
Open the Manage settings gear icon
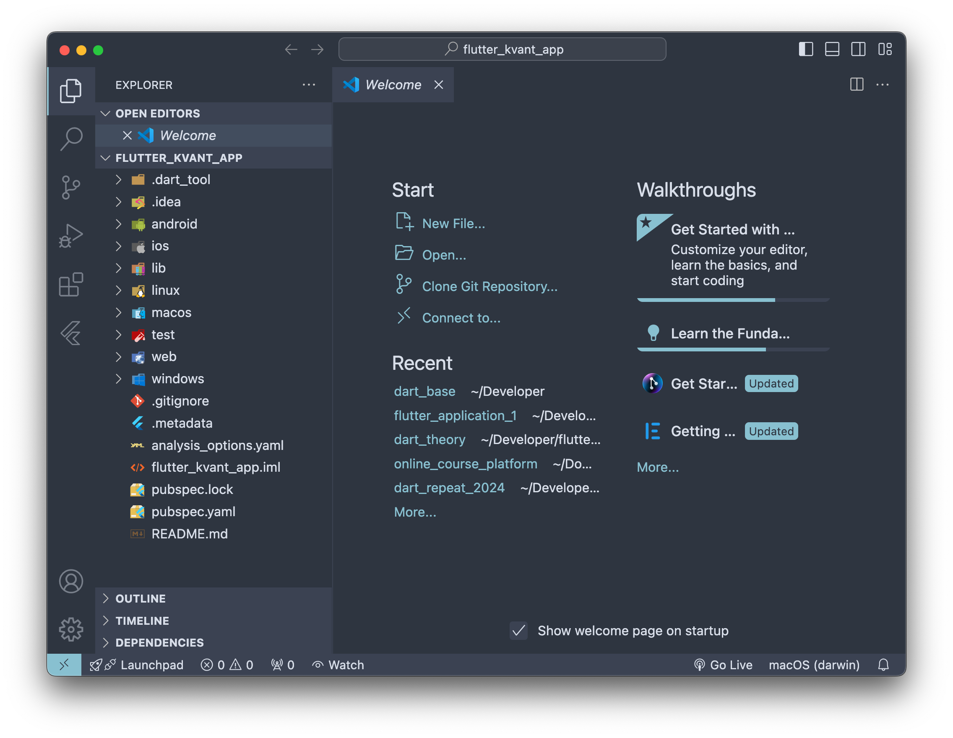[71, 629]
